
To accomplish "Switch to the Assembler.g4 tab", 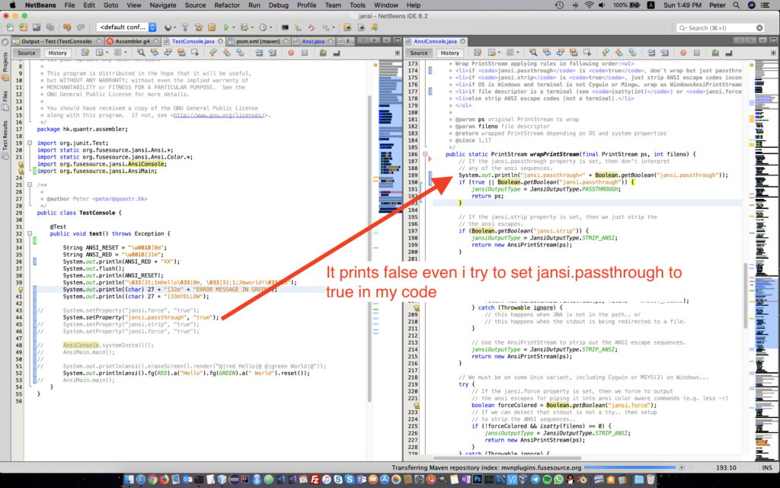I will click(133, 41).
